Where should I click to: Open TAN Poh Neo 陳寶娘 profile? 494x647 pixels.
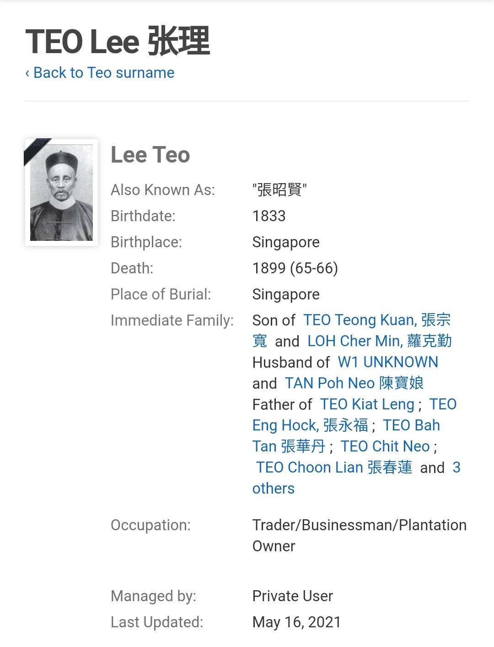(354, 383)
